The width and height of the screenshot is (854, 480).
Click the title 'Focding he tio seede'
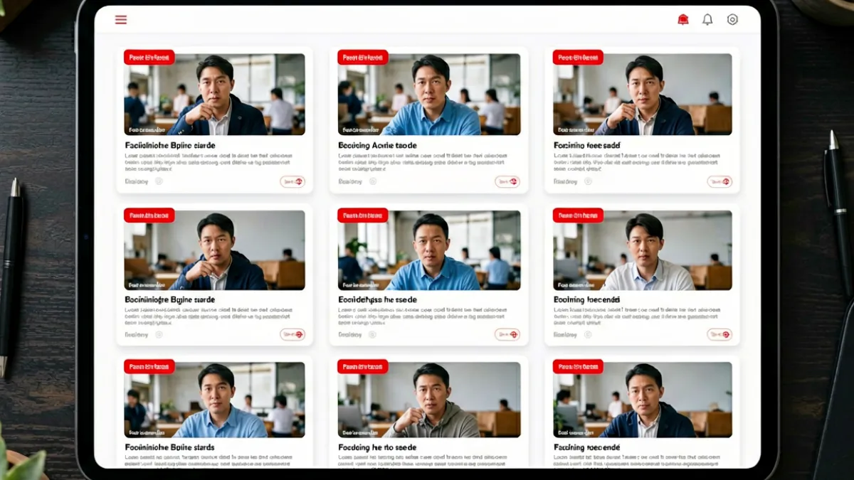click(x=376, y=448)
